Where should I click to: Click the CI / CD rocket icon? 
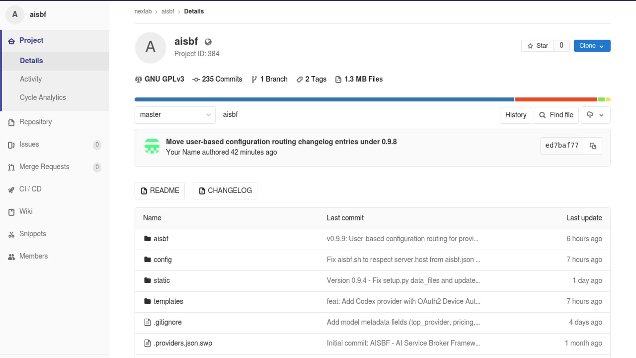11,190
